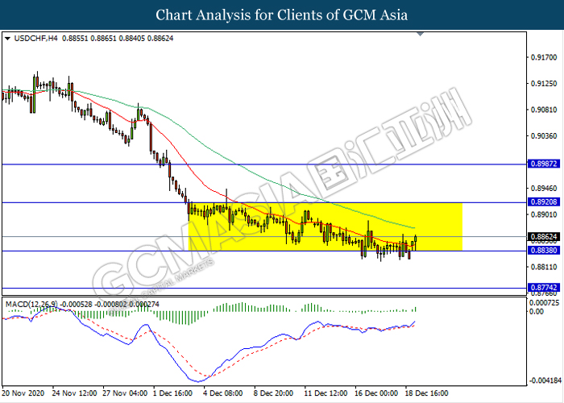Click the MACD scale value 0.000725
564x403 pixels.
[x=545, y=303]
